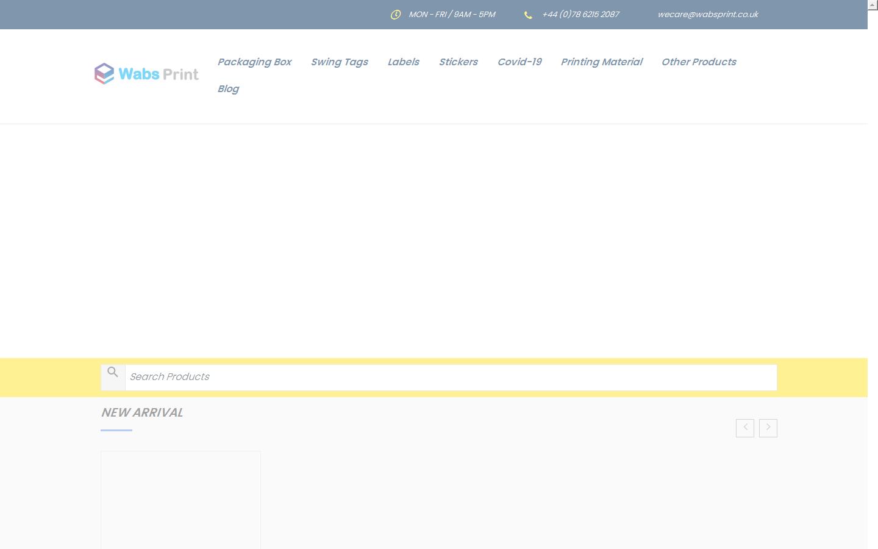The height and width of the screenshot is (549, 878).
Task: Show next New Arrival items with right arrow
Action: [x=768, y=428]
